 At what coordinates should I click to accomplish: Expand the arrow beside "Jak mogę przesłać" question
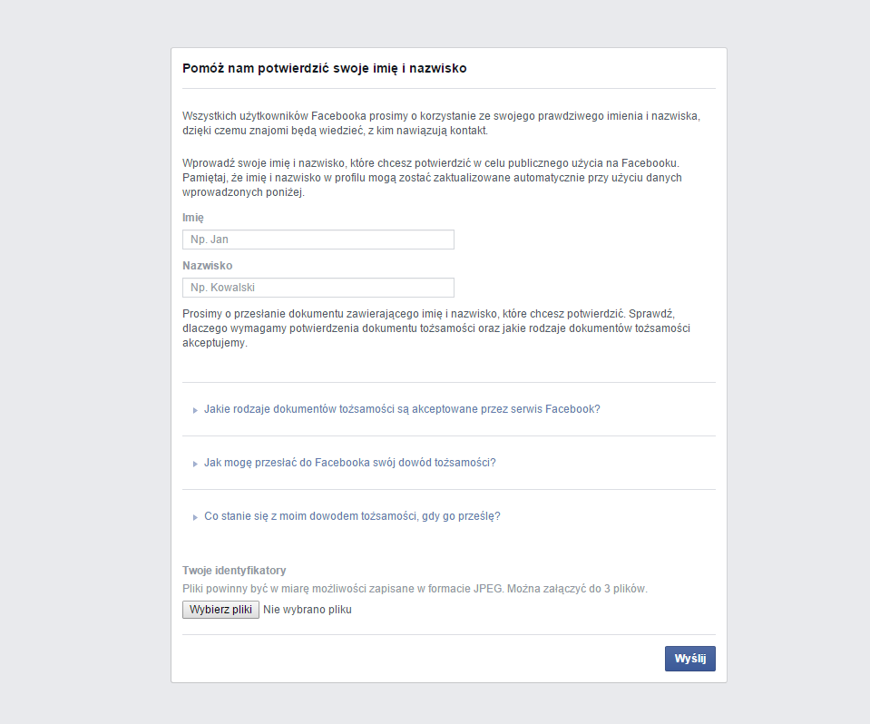(x=195, y=464)
